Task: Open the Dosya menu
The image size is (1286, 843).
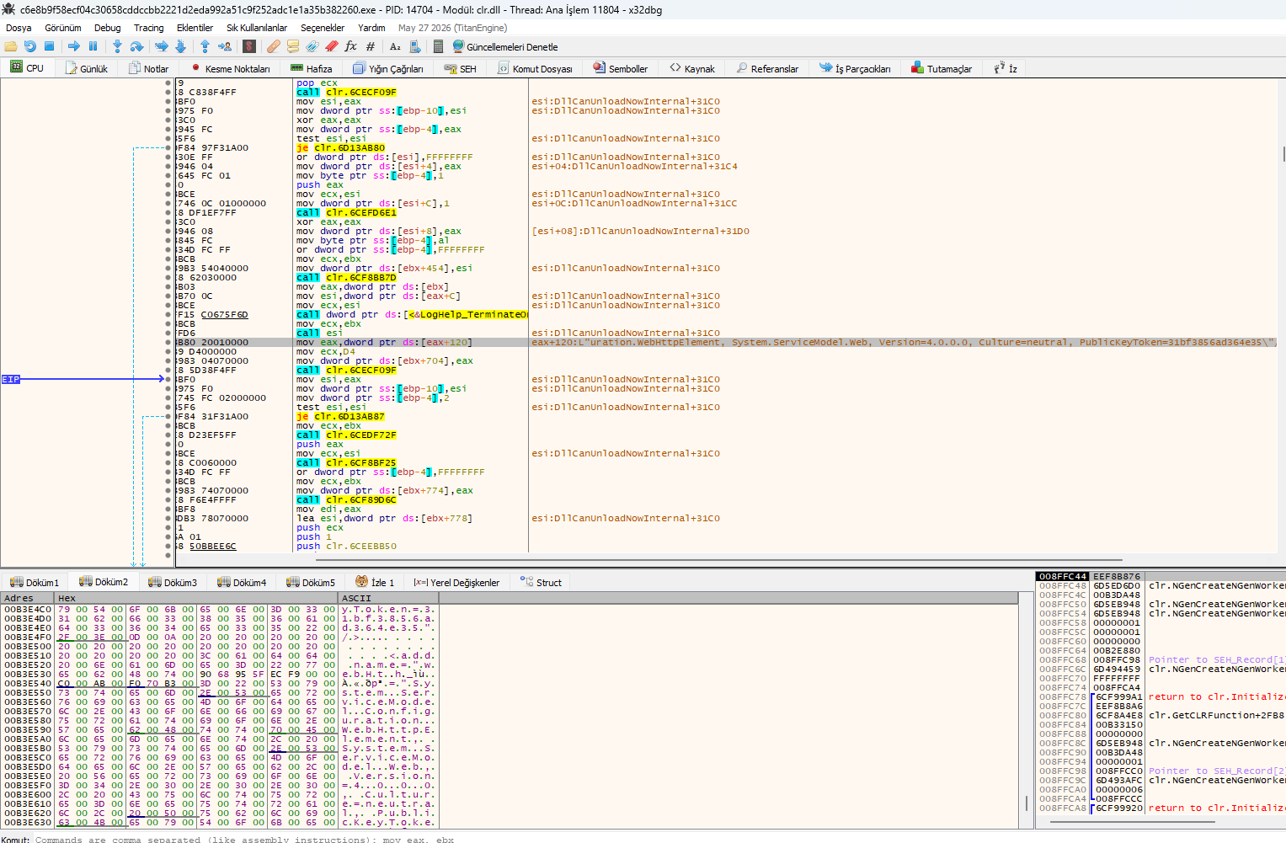Action: tap(19, 28)
